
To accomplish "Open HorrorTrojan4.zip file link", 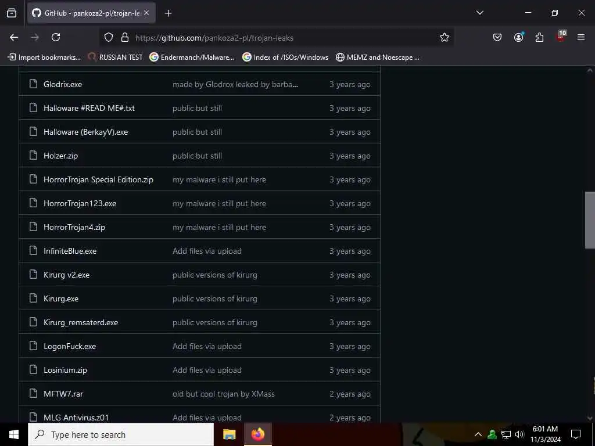I will pyautogui.click(x=74, y=228).
